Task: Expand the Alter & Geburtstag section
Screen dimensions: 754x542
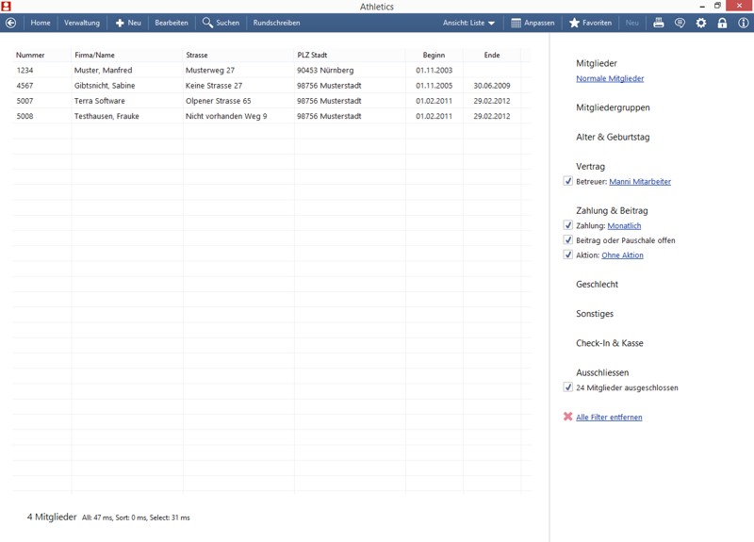Action: coord(613,137)
